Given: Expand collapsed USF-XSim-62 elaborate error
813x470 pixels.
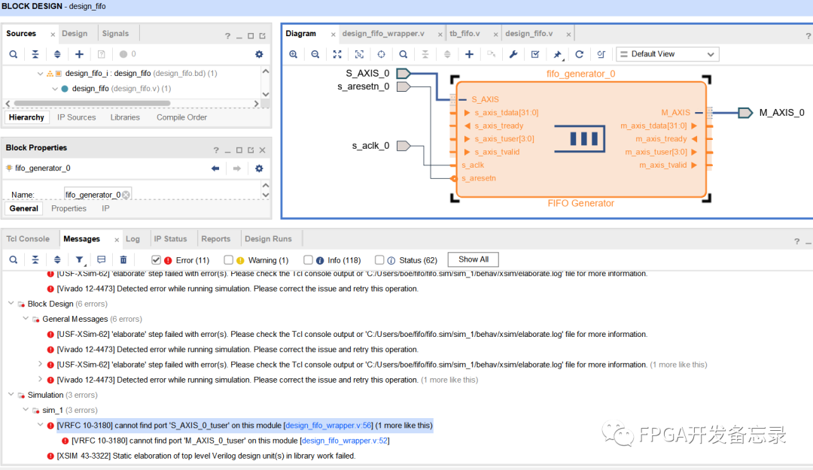Looking at the screenshot, I should (x=40, y=364).
